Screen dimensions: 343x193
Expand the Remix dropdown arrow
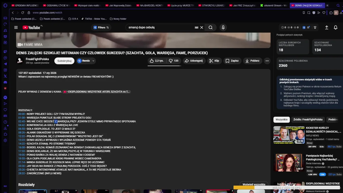point(93,61)
